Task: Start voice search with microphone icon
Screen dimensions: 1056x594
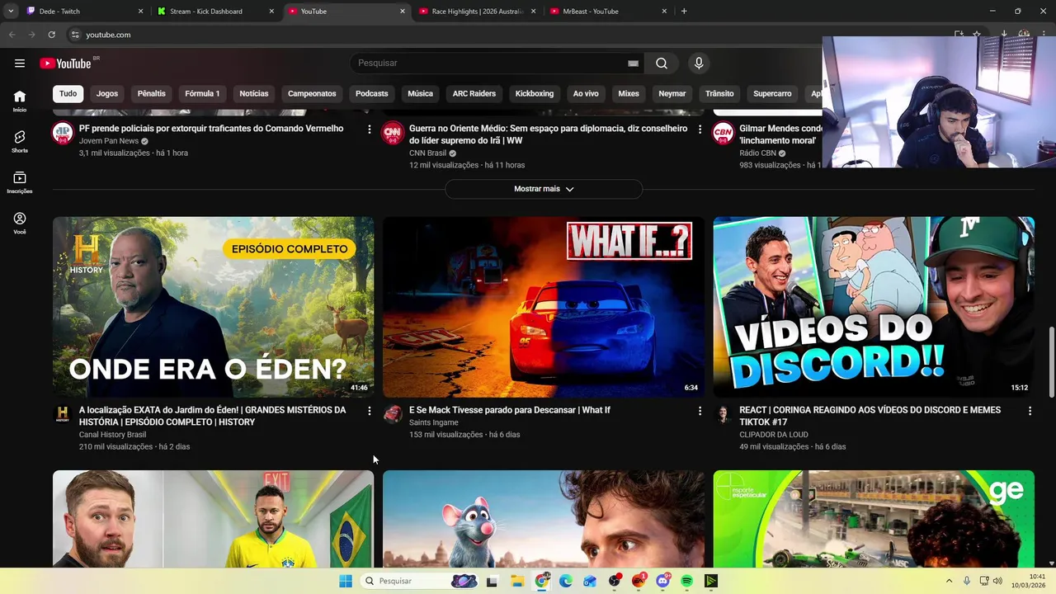Action: 699,64
